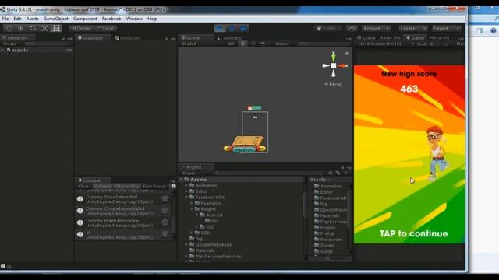The image size is (499, 280).
Task: Open the Gizmos dropdown
Action: coord(284,44)
